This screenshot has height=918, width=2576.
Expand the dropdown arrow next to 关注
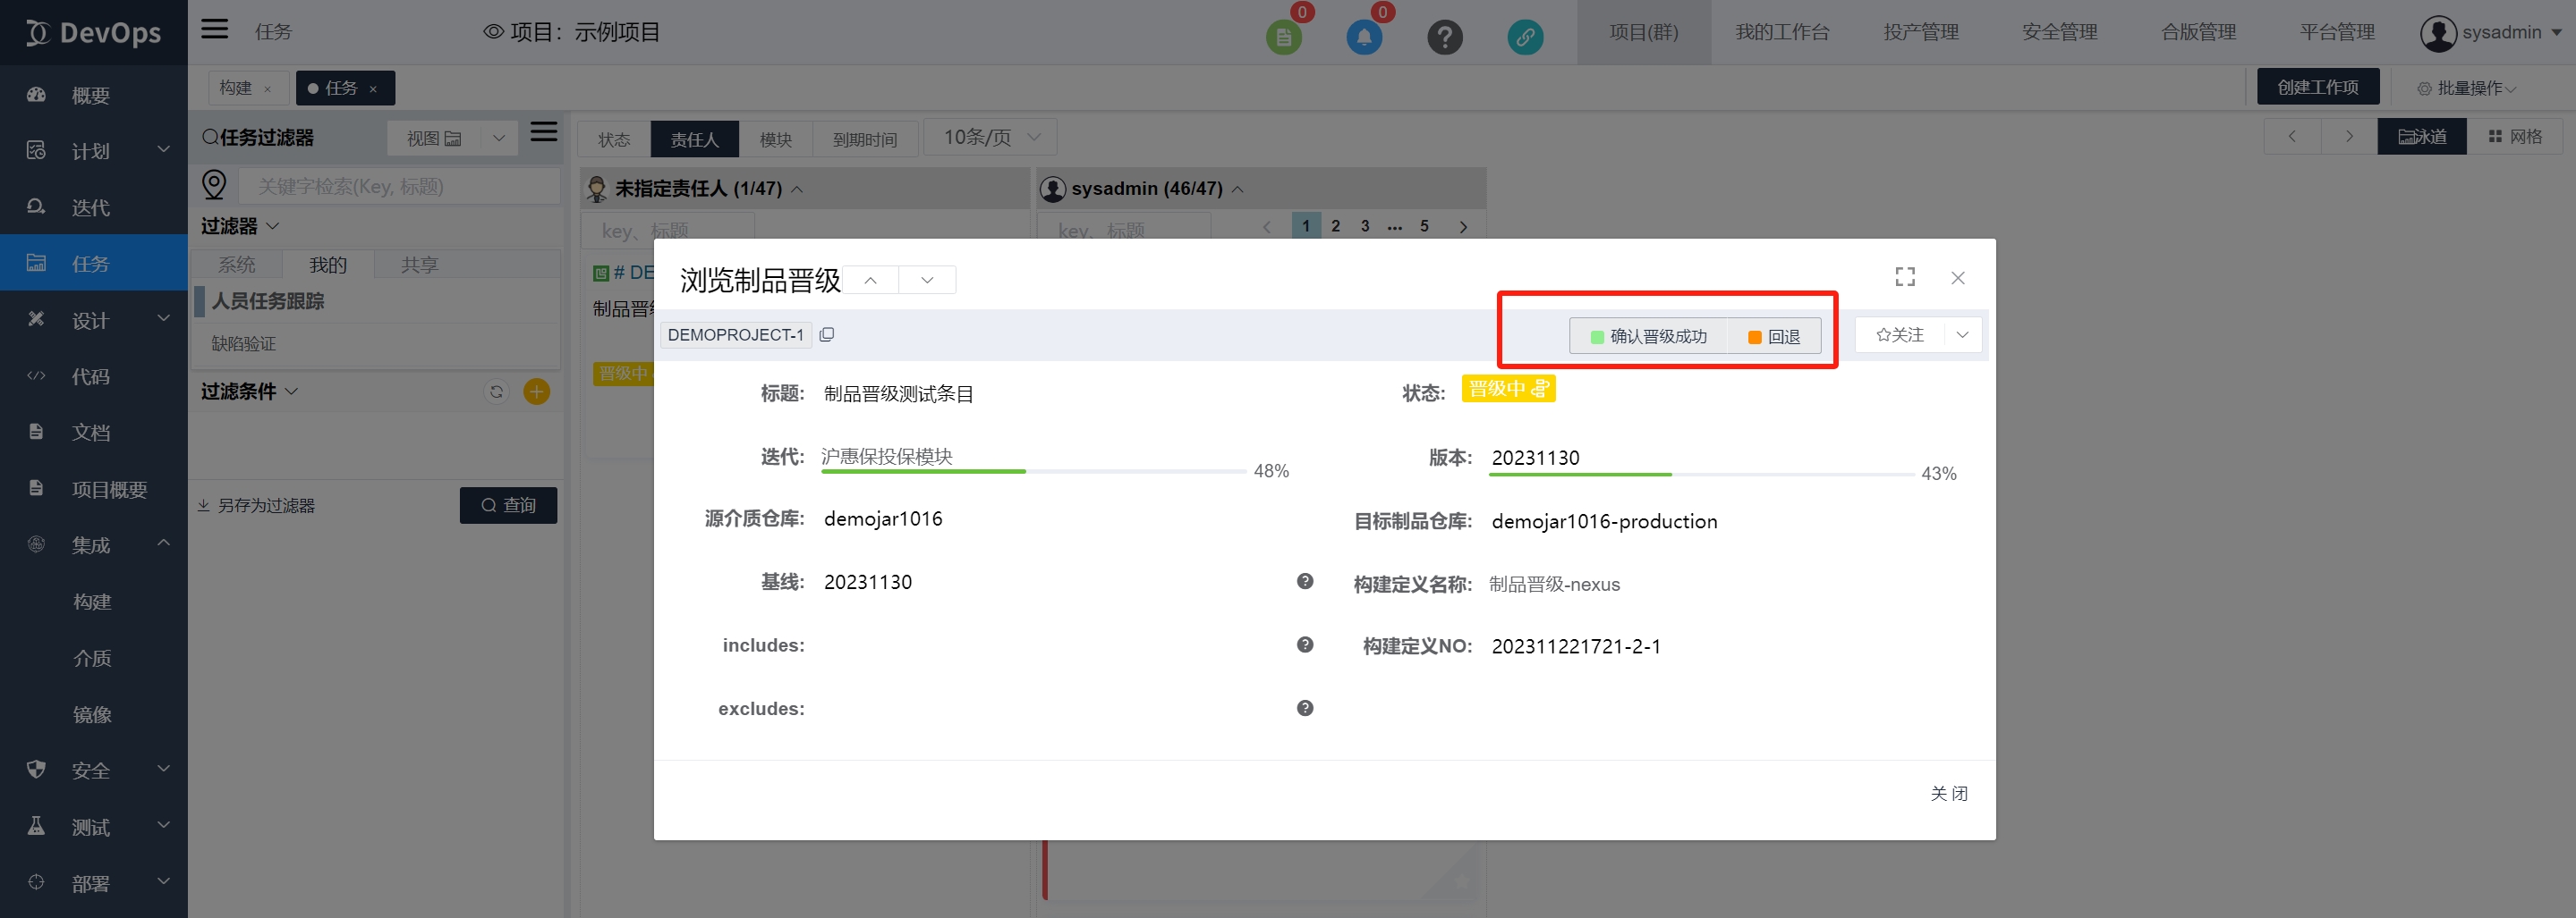tap(1962, 334)
